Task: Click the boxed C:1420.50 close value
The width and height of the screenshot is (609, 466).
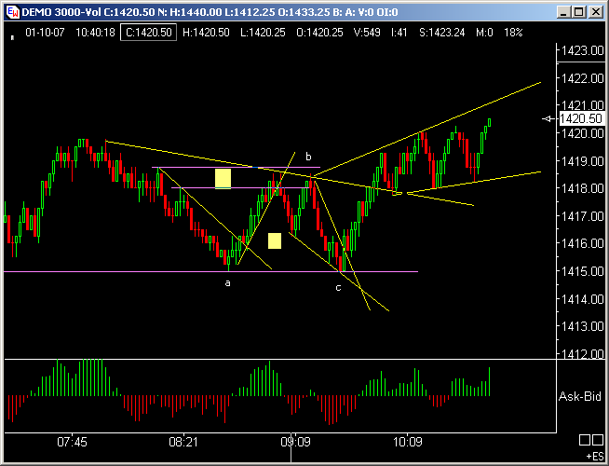Action: pyautogui.click(x=148, y=33)
